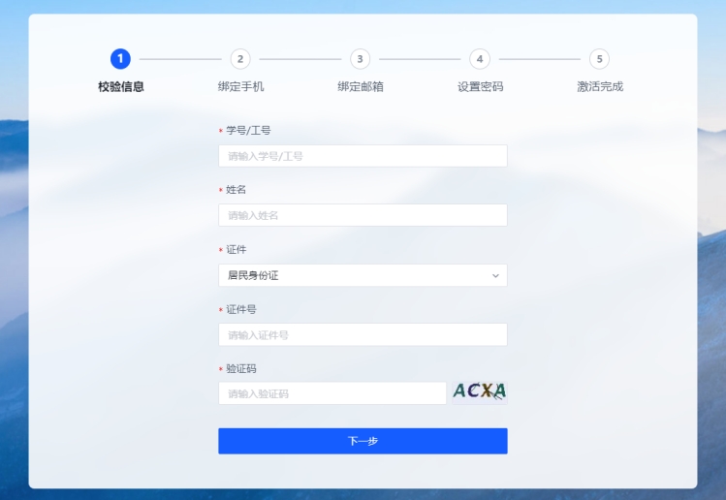The image size is (726, 500).
Task: Open the 居民身份证 ID type selector
Action: (354, 276)
